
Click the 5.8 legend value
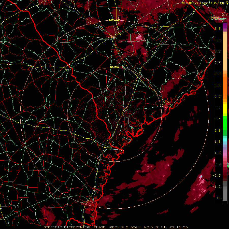(x=218, y=85)
